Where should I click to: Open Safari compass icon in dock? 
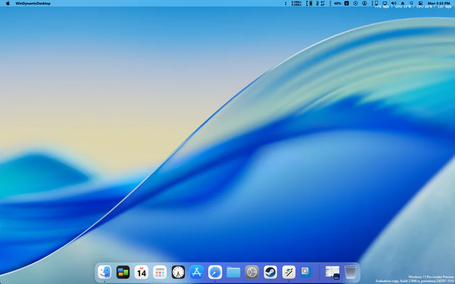pyautogui.click(x=215, y=272)
